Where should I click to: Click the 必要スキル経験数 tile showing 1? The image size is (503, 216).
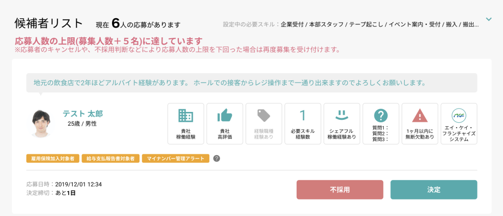tap(303, 124)
